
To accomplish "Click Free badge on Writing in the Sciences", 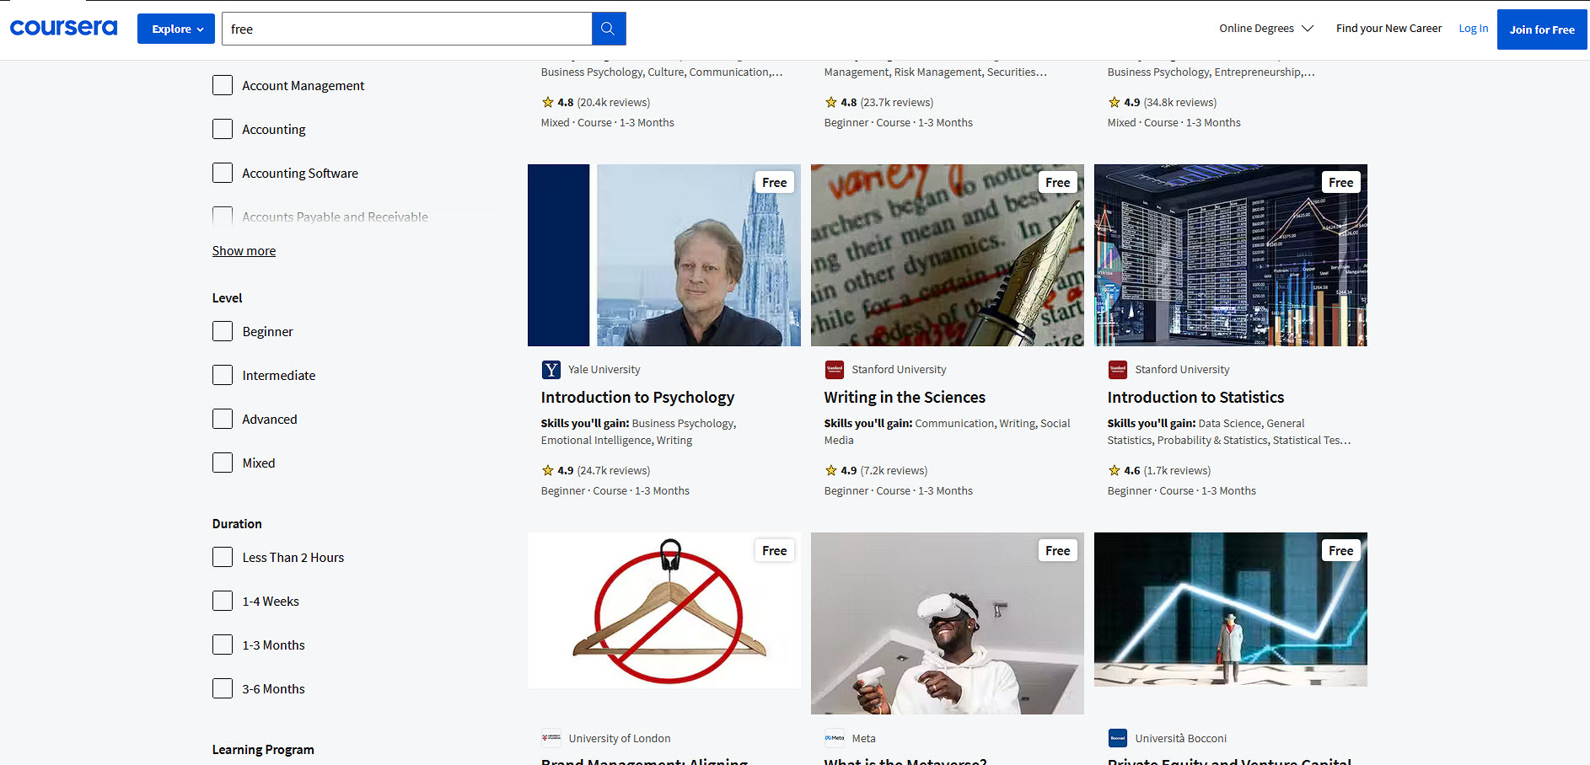I will click(1058, 183).
